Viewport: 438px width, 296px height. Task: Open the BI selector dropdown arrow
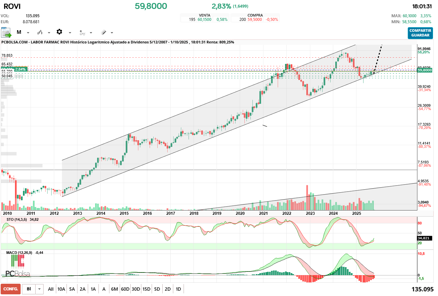(40, 289)
